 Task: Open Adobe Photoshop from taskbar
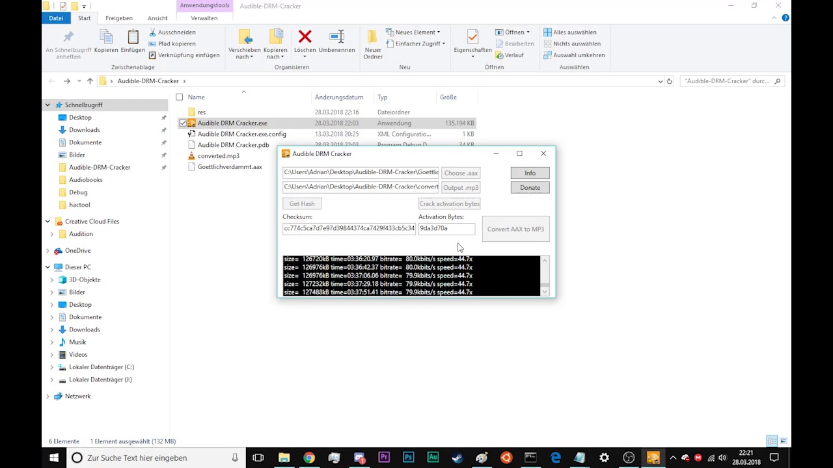(x=408, y=458)
